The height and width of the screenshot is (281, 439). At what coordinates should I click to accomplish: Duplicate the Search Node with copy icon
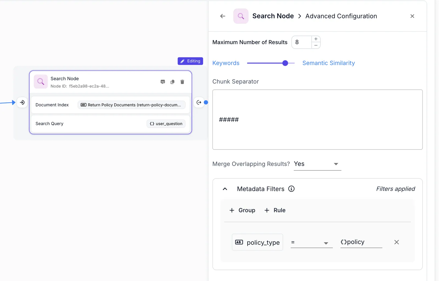click(172, 82)
